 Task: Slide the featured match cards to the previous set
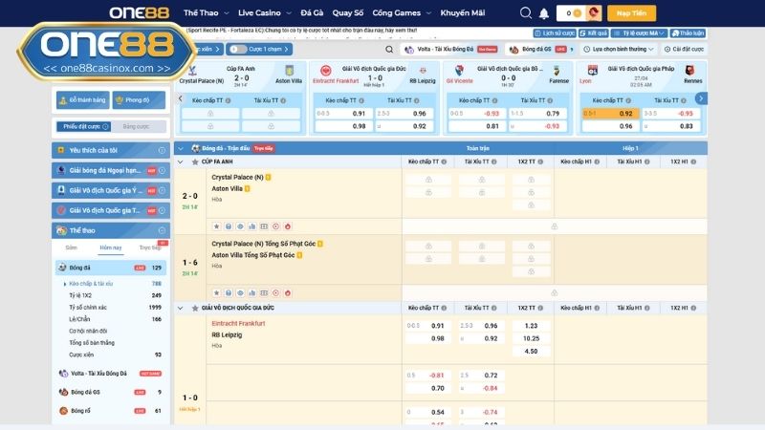(x=181, y=98)
